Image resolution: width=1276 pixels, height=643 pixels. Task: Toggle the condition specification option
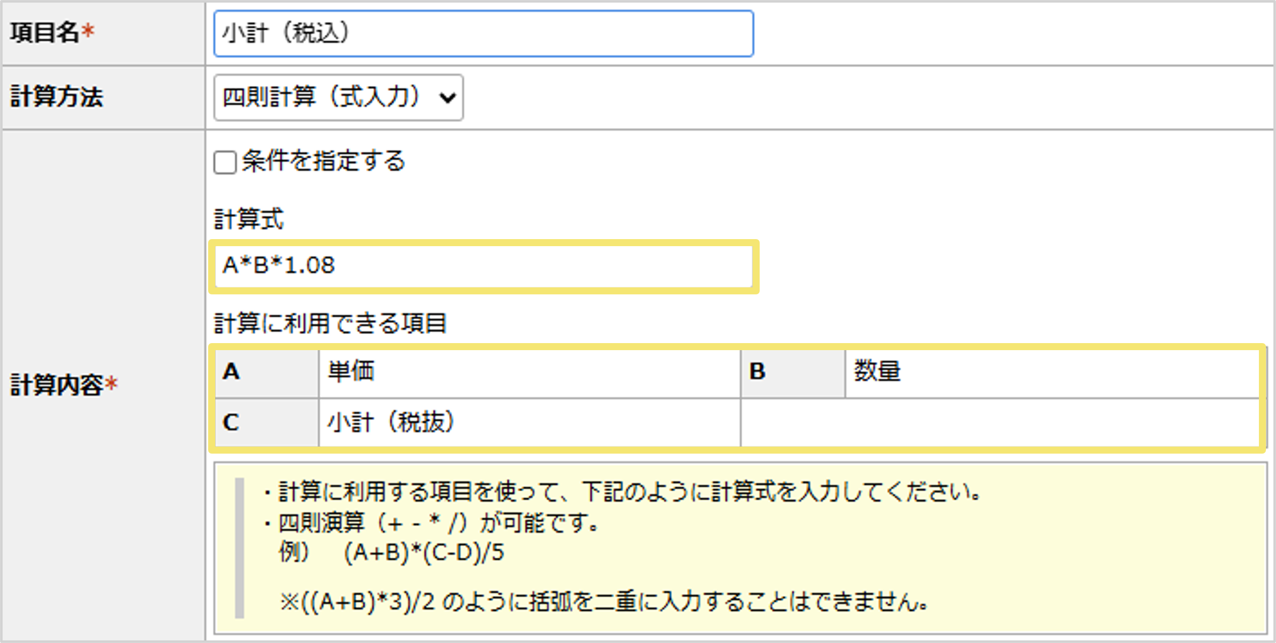[x=225, y=161]
